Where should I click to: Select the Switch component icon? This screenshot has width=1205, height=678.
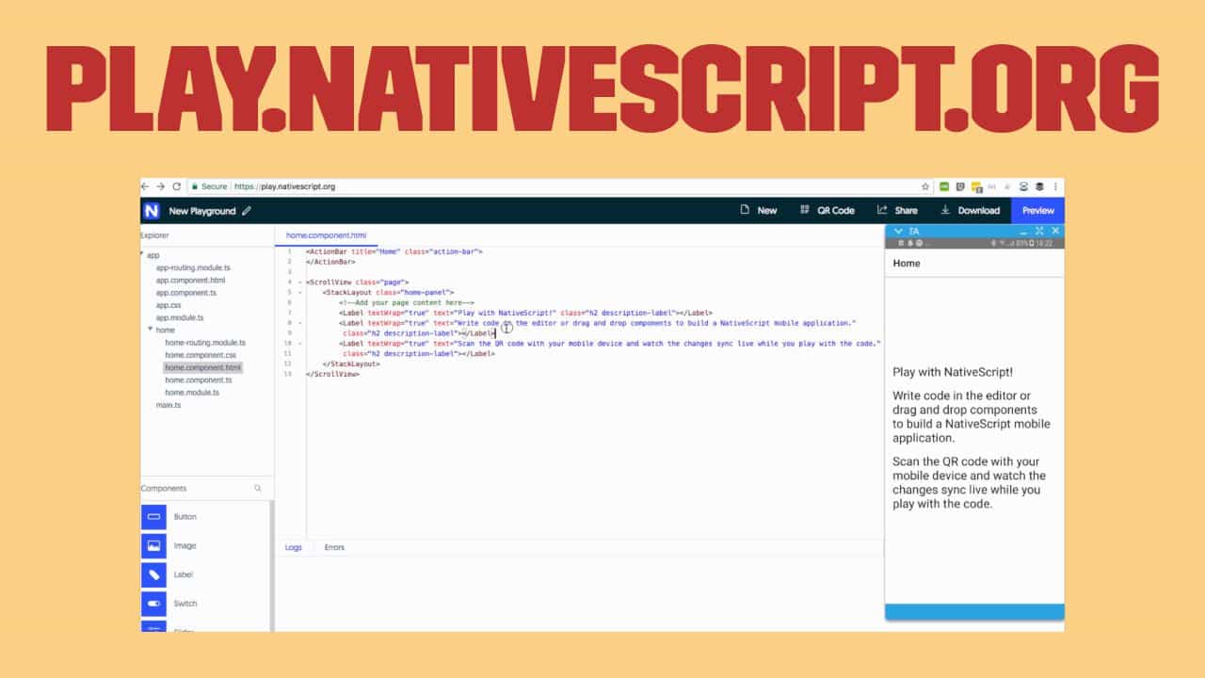tap(153, 604)
